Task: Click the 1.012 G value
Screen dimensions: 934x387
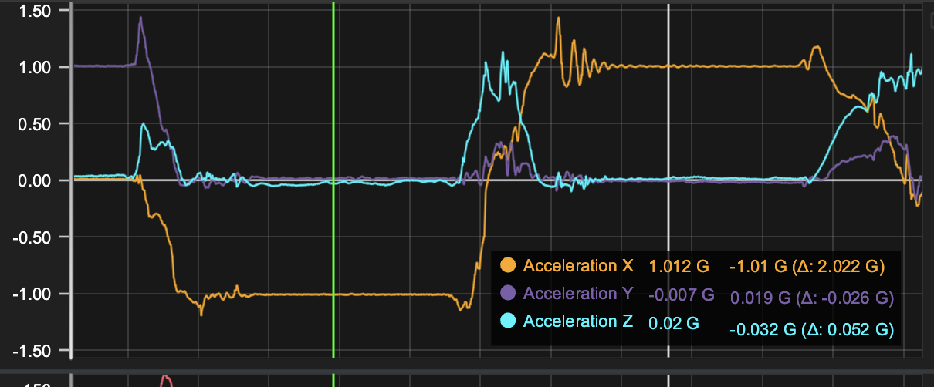Action: click(679, 267)
